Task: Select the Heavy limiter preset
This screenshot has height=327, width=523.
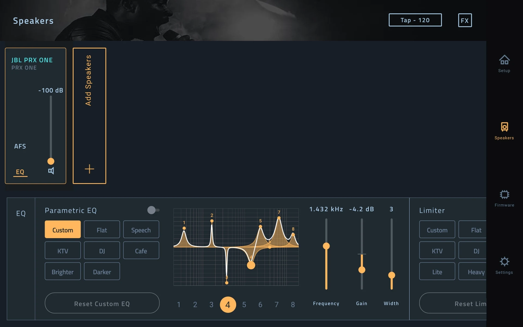Action: (476, 271)
